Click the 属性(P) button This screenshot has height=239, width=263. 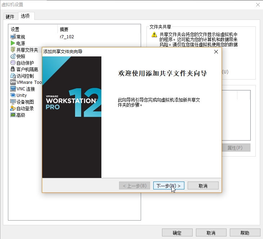point(236,148)
